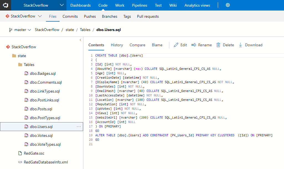Click the [WebsiteUrl] column line
Image resolution: width=284 pixels, height=169 pixels.
(x=161, y=117)
